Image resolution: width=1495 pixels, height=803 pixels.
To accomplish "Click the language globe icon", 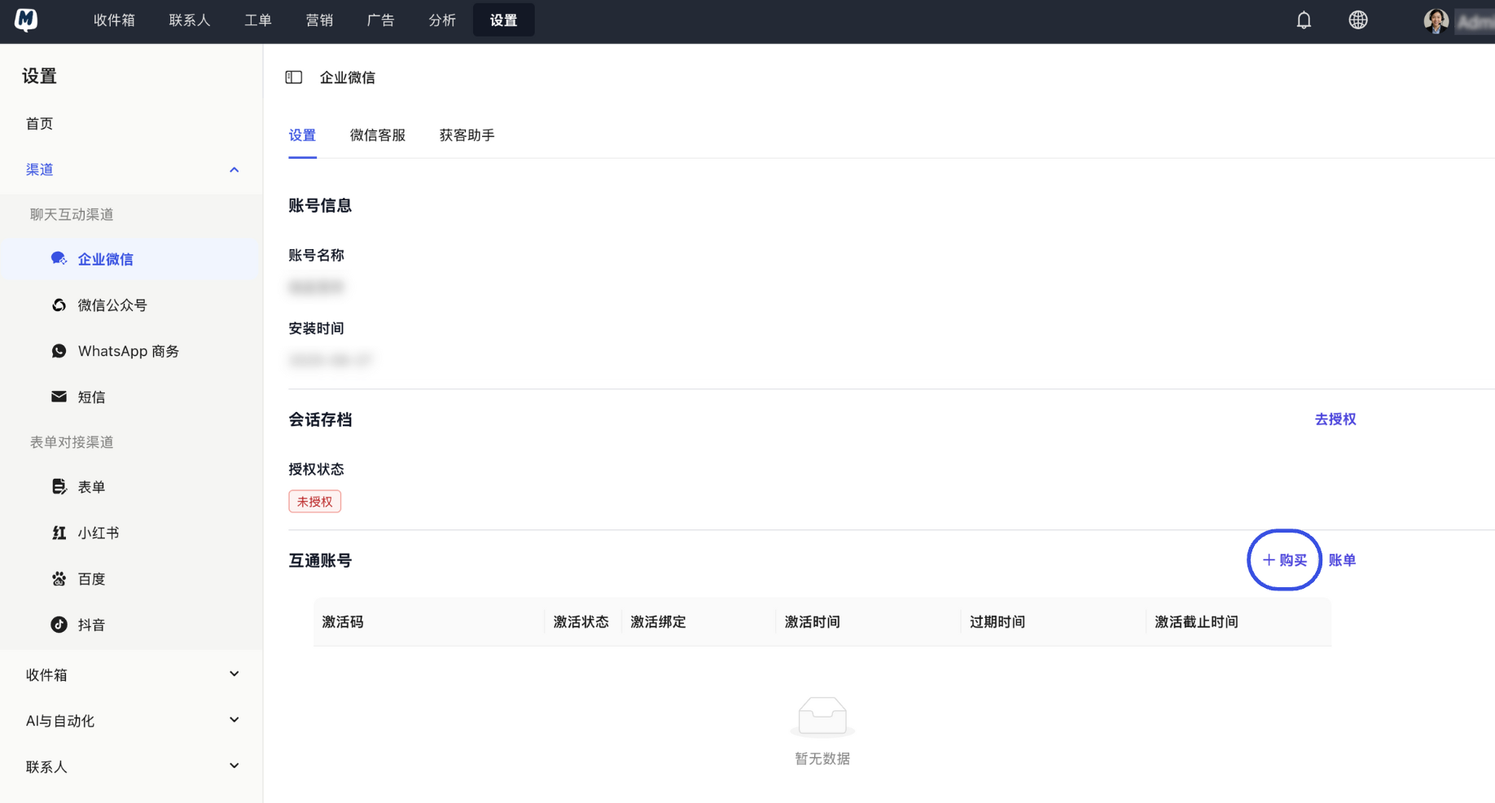I will 1357,19.
